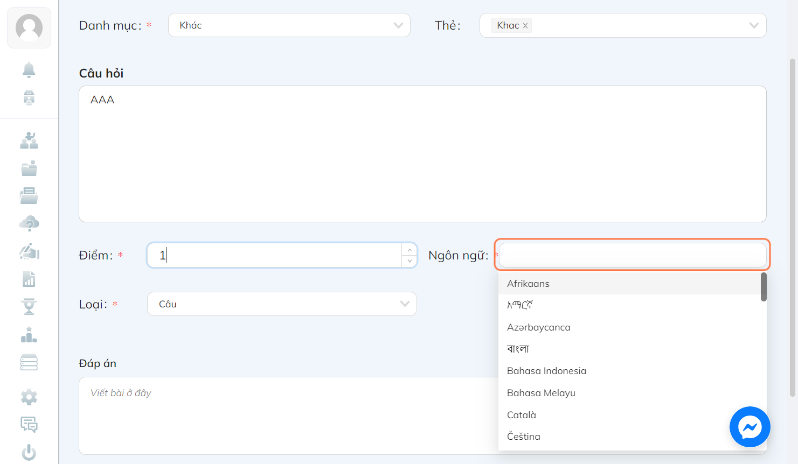The width and height of the screenshot is (798, 464).
Task: Choose Čeština language
Action: [x=629, y=437]
